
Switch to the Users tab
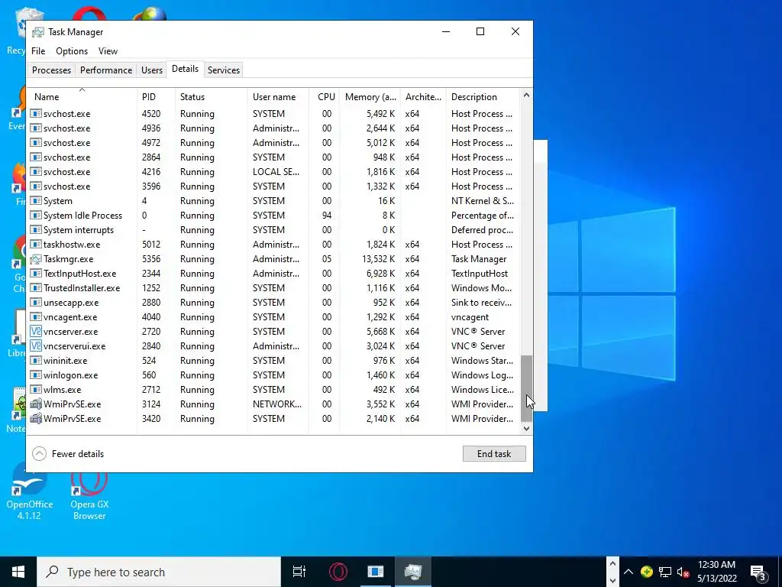tap(152, 70)
